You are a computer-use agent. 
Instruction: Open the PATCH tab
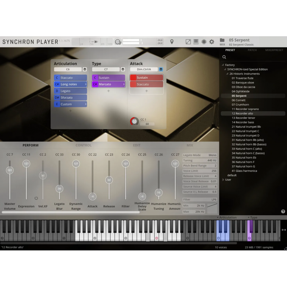[x=252, y=50]
